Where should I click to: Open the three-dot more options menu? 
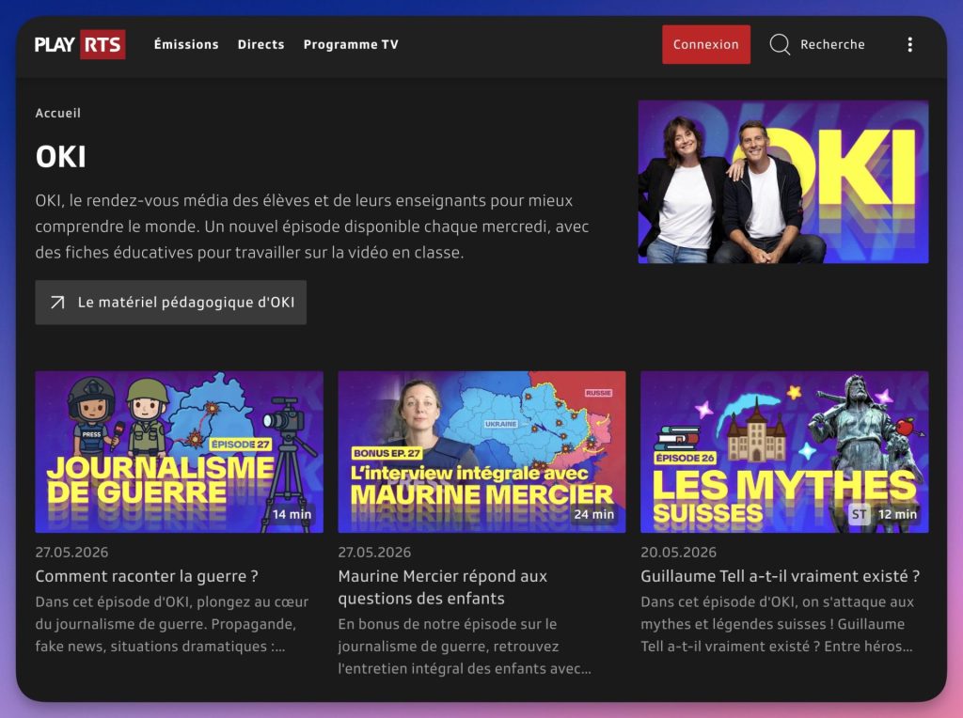tap(910, 44)
